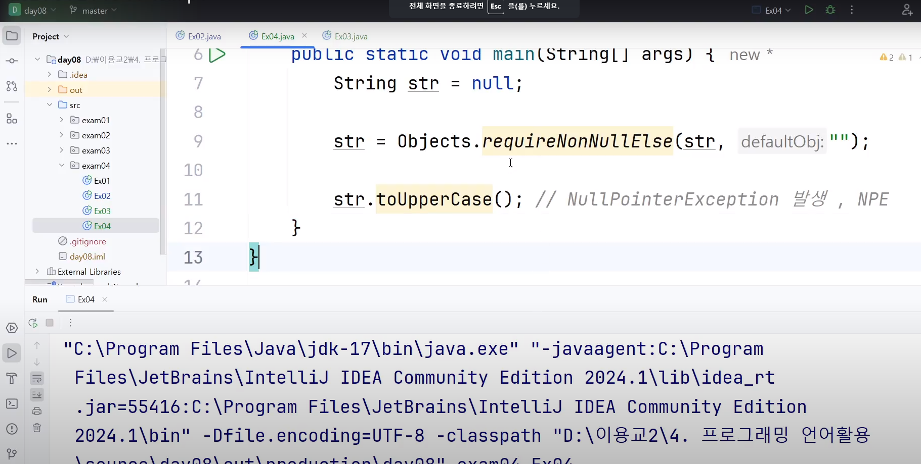Screen dimensions: 921x464
Task: Collapse the exam04 package
Action: [x=61, y=165]
